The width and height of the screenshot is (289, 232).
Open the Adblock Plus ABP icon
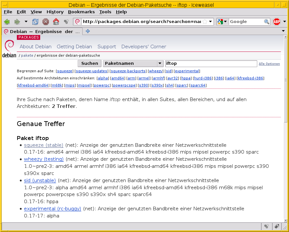pos(276,21)
